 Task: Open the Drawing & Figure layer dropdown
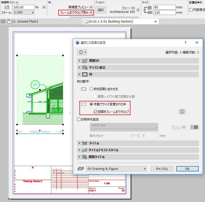[116, 169]
